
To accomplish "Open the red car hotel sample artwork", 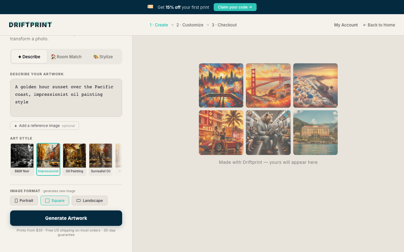I will 221,133.
